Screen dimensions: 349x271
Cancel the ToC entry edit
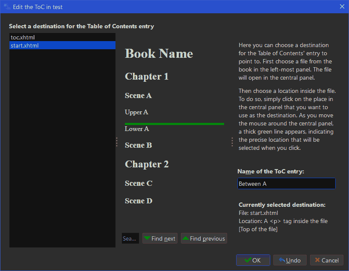[x=327, y=260]
